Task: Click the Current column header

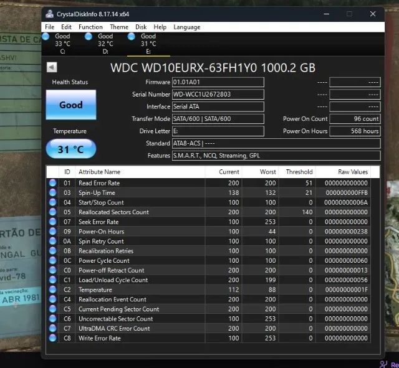Action: (223, 172)
